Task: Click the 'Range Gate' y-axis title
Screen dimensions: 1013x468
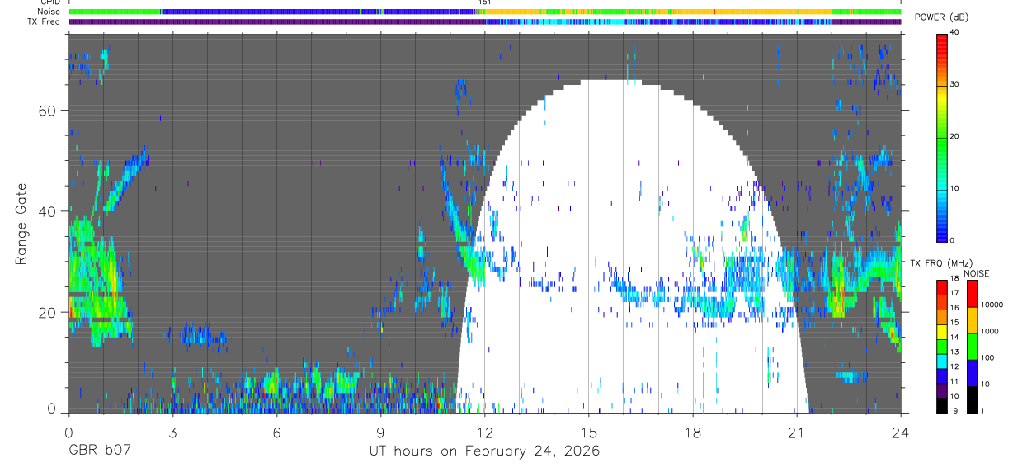Action: point(22,225)
